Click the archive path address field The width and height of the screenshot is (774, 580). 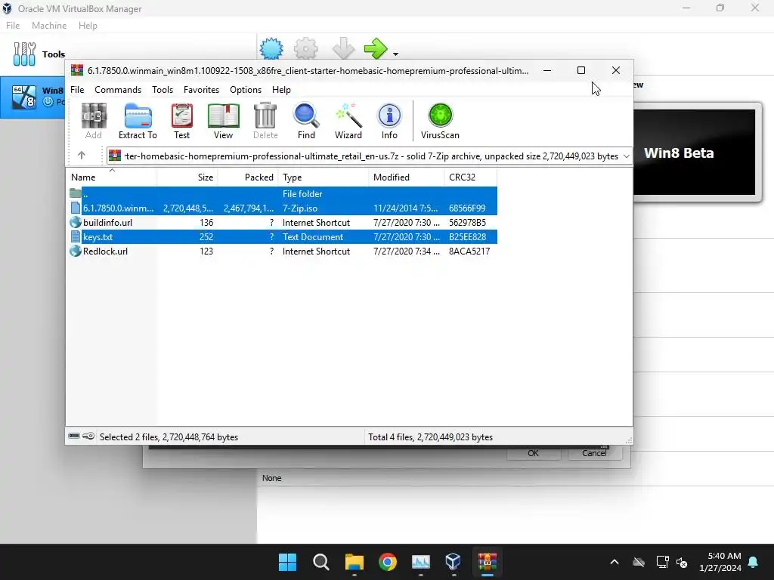pyautogui.click(x=369, y=156)
